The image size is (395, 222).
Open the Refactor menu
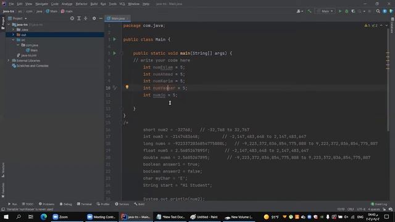(81, 4)
